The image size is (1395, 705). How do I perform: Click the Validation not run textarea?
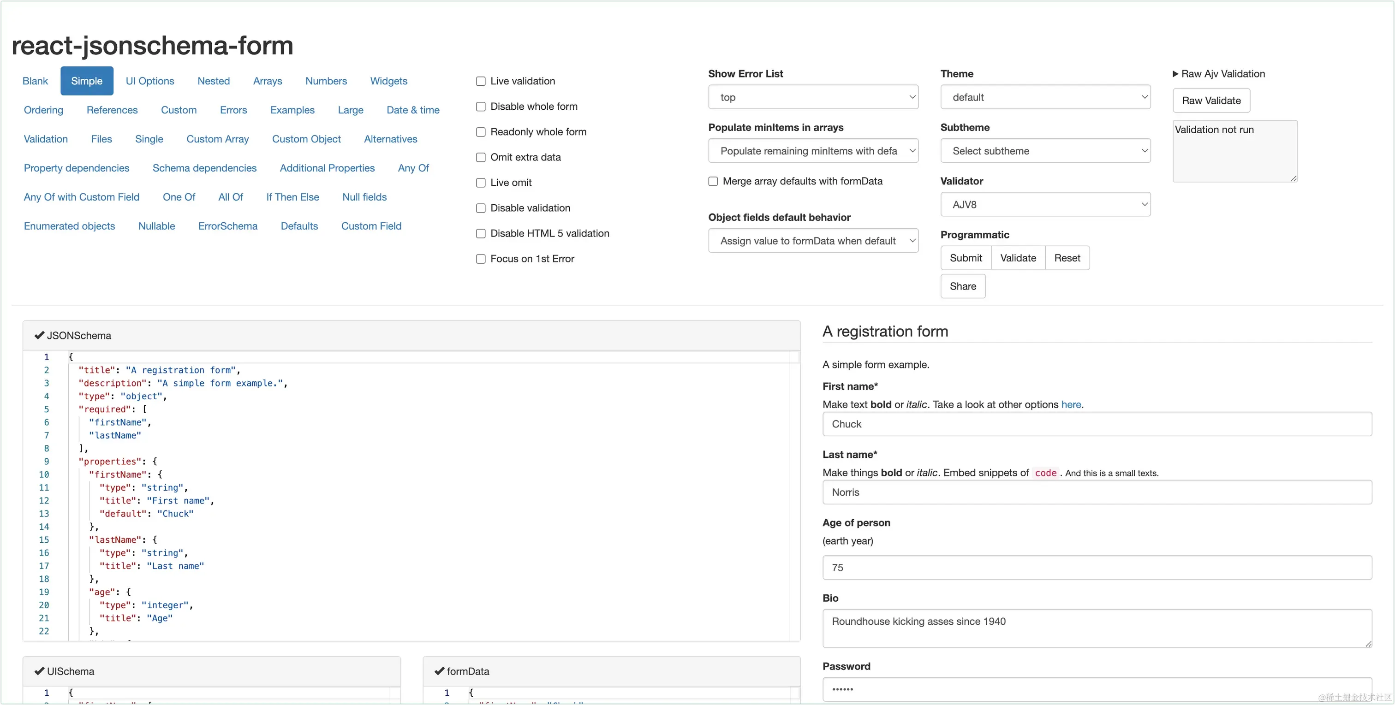1235,151
